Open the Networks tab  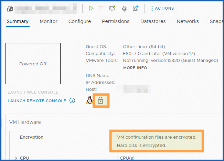pos(188,21)
